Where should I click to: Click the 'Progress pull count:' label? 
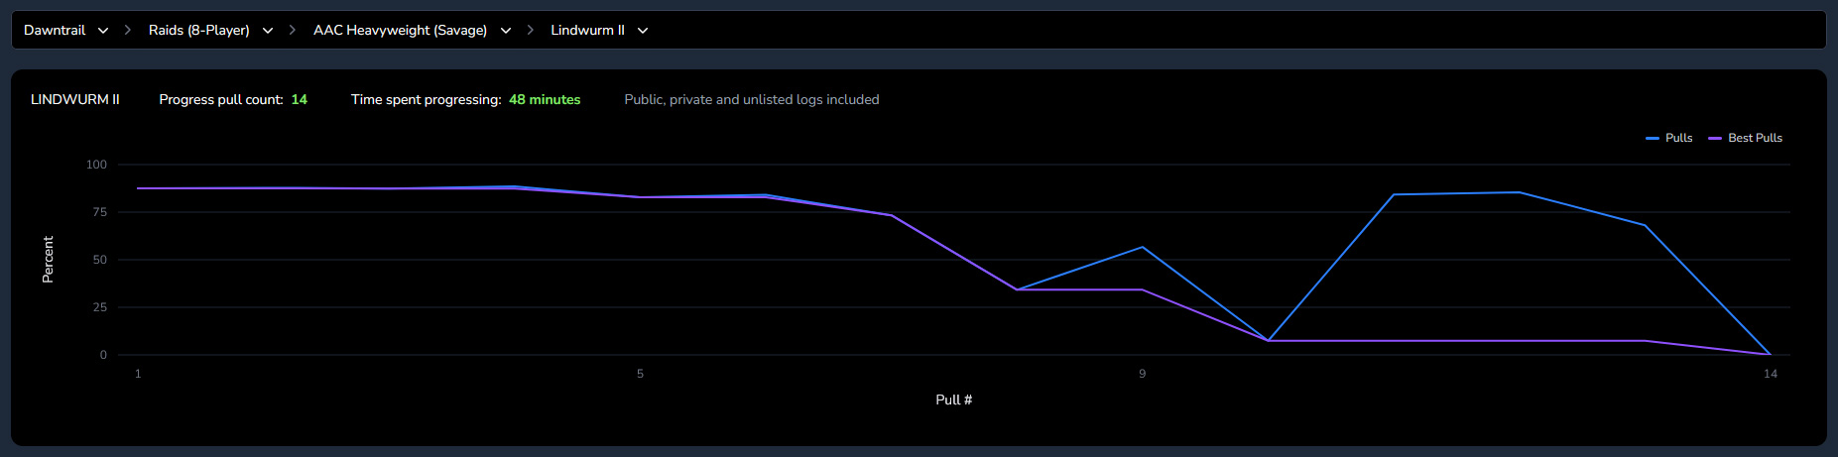click(221, 100)
